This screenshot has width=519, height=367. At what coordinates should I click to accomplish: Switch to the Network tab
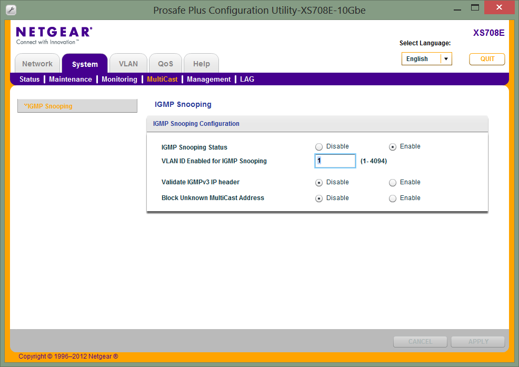(37, 64)
